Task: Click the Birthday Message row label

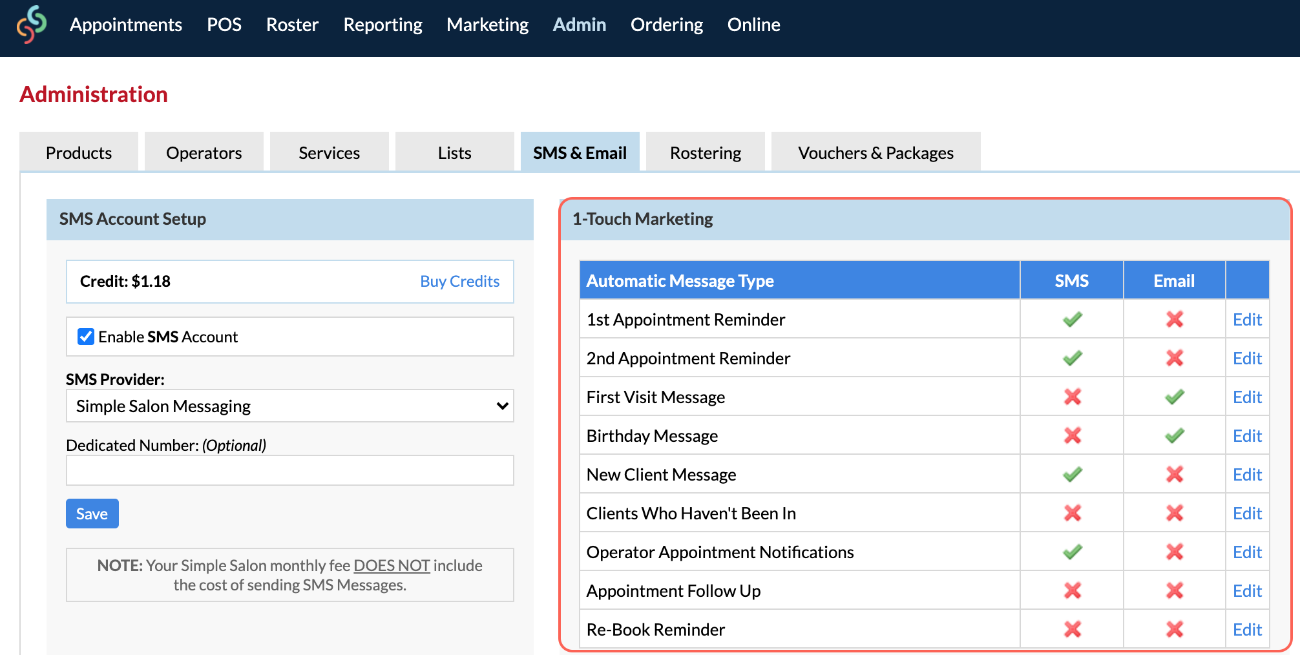Action: click(652, 435)
